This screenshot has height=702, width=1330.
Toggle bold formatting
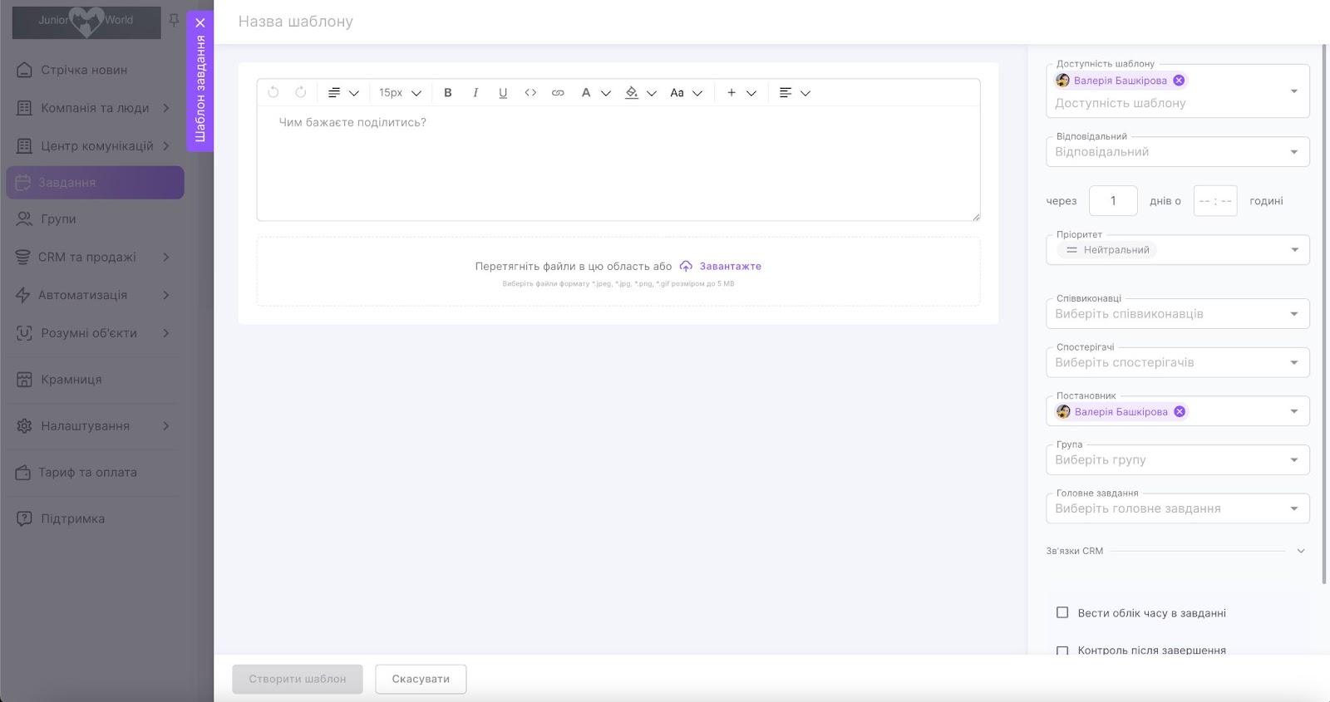pyautogui.click(x=448, y=93)
